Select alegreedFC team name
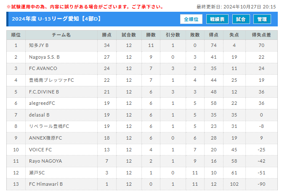Viewport: 282px width, 192px height. (x=42, y=103)
